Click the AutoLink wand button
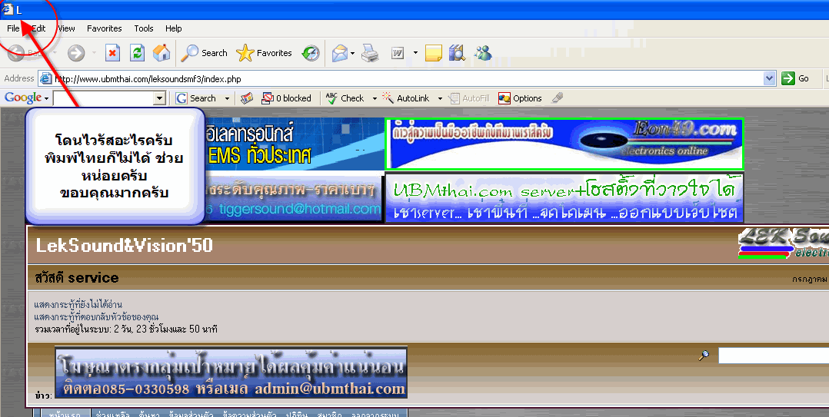 coord(405,98)
